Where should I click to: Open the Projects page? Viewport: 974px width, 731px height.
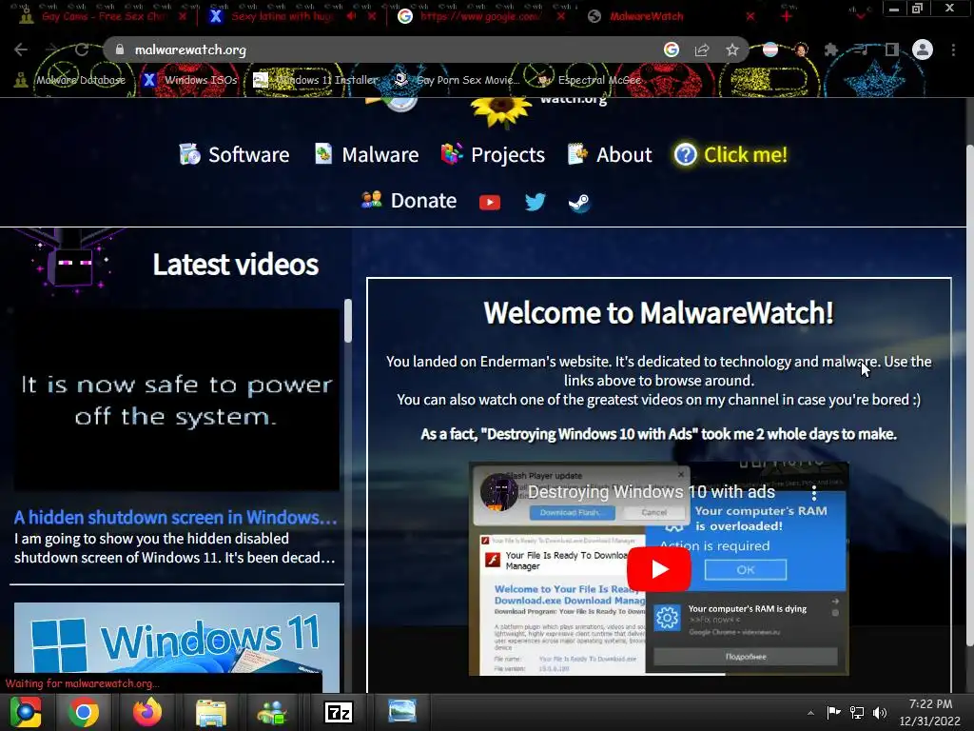coord(493,154)
